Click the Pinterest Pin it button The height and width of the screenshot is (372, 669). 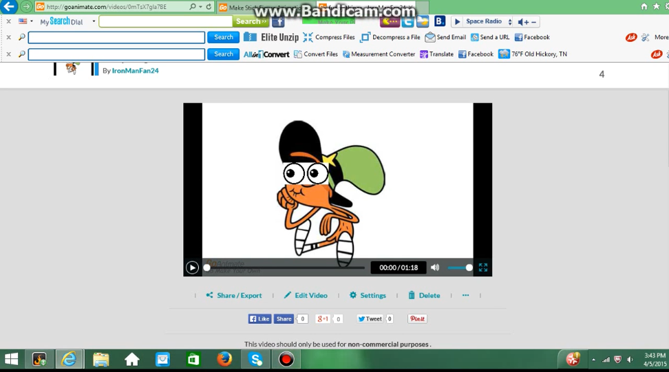tap(417, 319)
